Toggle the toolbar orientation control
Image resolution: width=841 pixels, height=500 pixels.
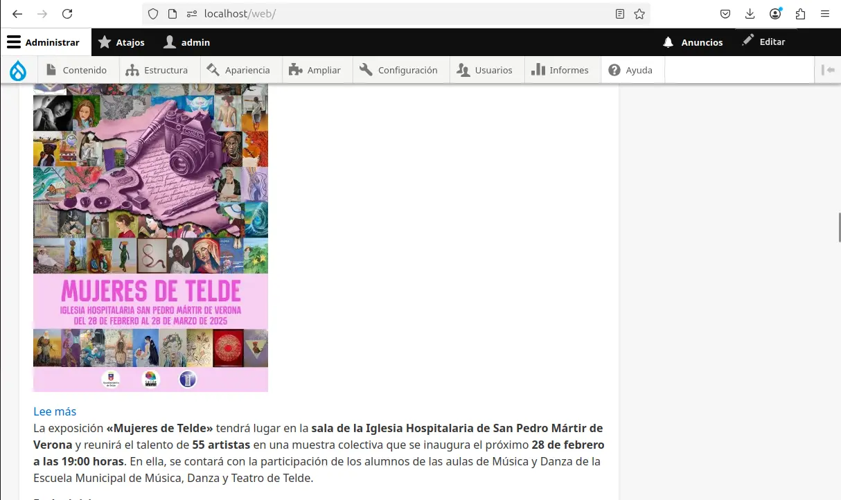pyautogui.click(x=829, y=69)
